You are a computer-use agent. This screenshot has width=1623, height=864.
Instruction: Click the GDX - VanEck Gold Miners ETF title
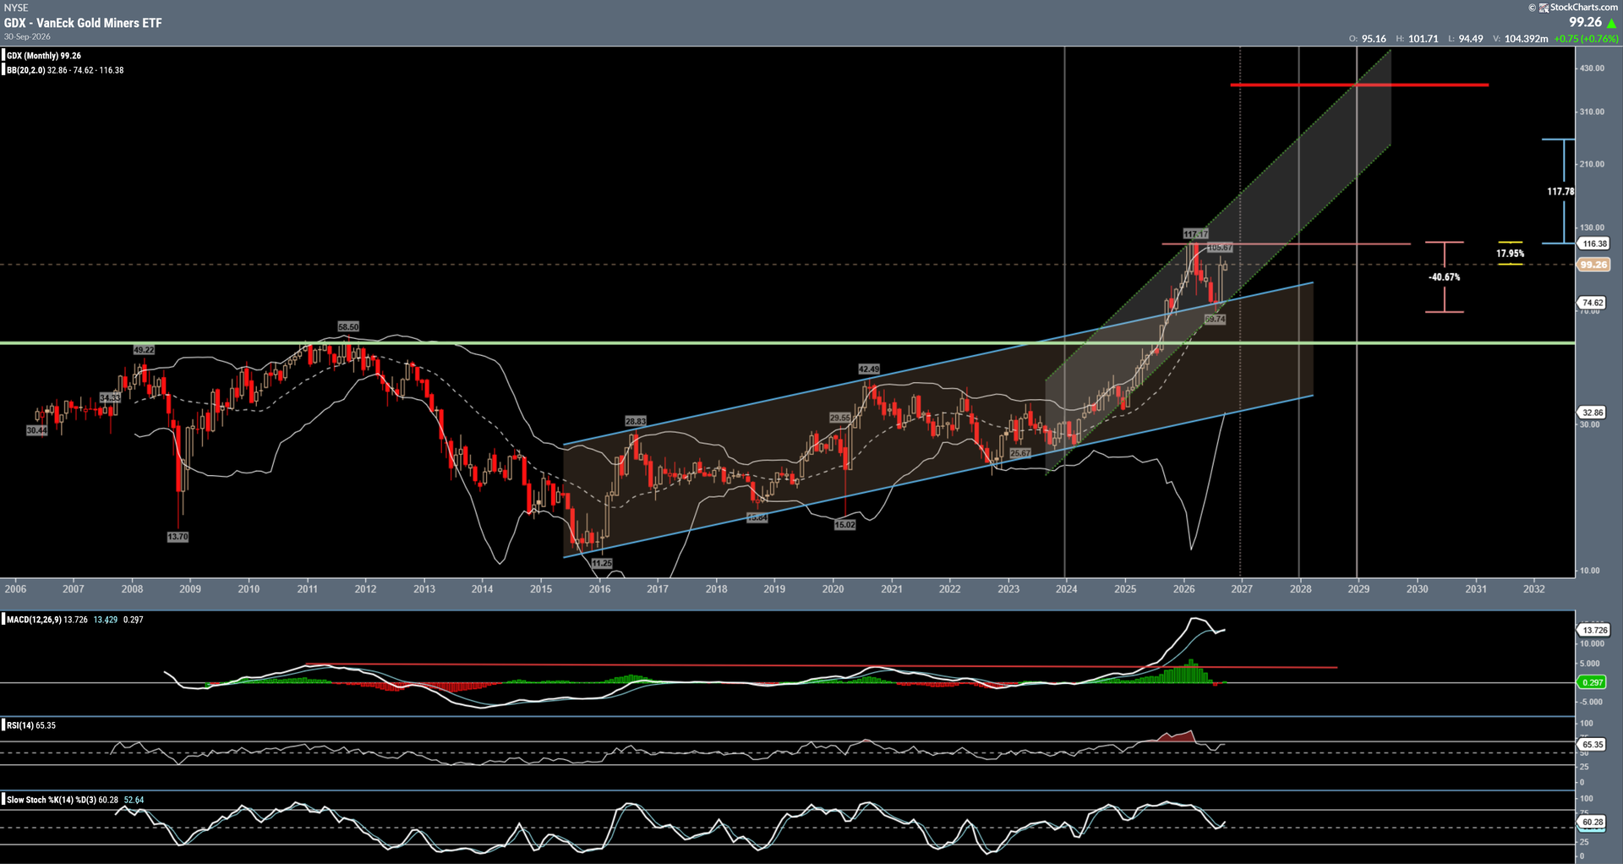(83, 23)
